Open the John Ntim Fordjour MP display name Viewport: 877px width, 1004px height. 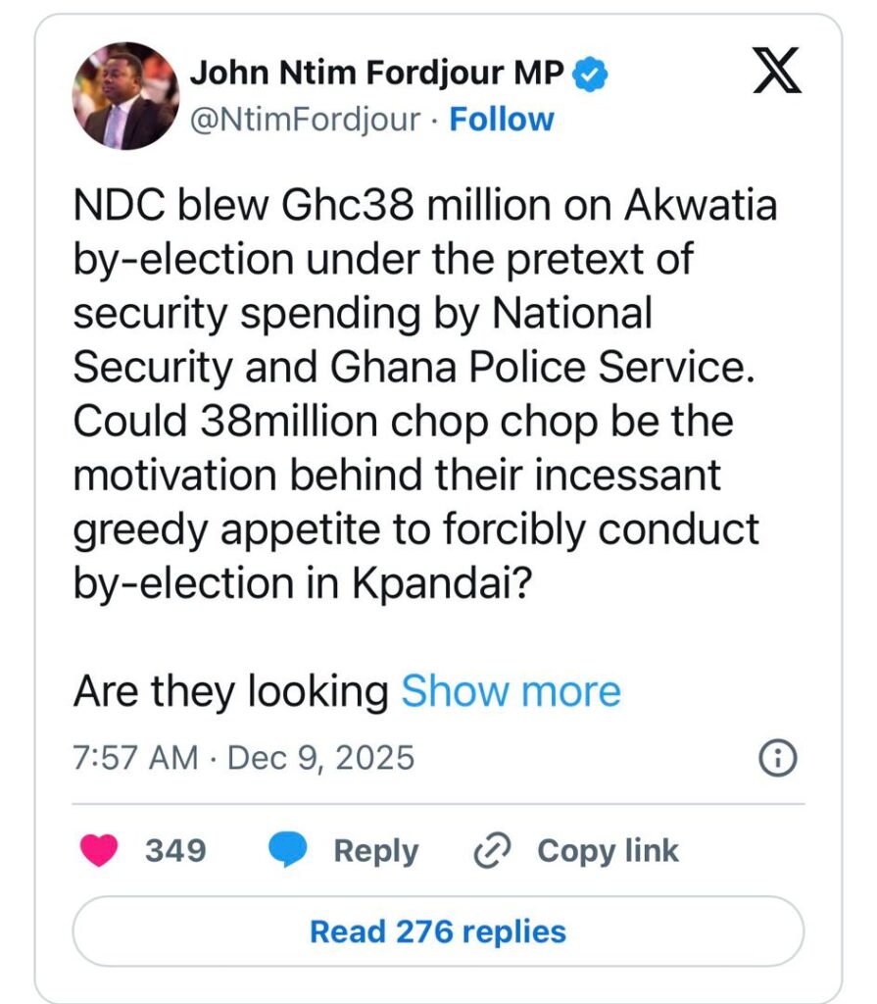coord(375,74)
